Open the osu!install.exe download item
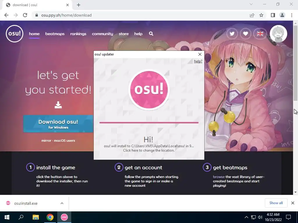 (26, 203)
